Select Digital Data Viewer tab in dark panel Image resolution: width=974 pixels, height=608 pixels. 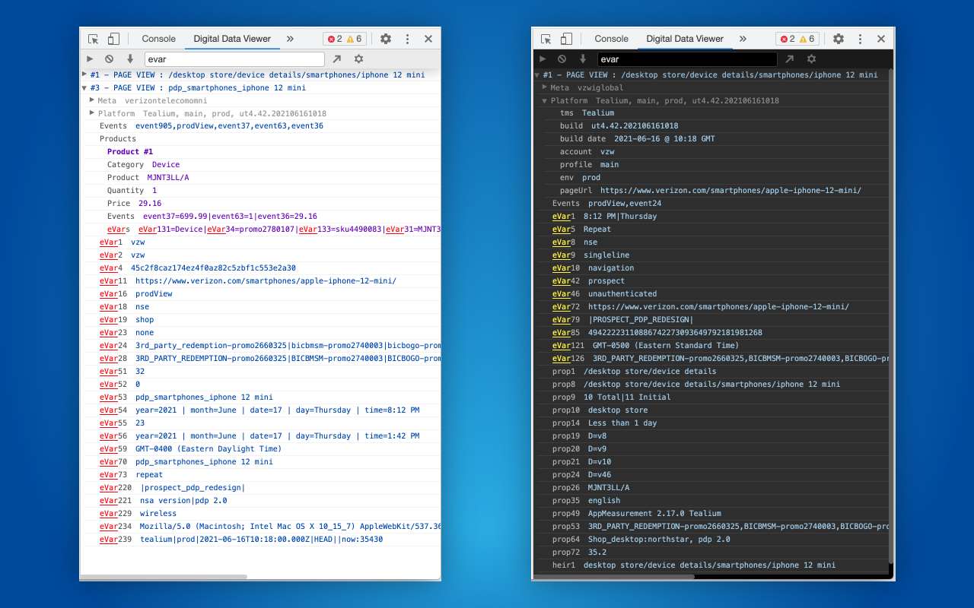(x=685, y=39)
